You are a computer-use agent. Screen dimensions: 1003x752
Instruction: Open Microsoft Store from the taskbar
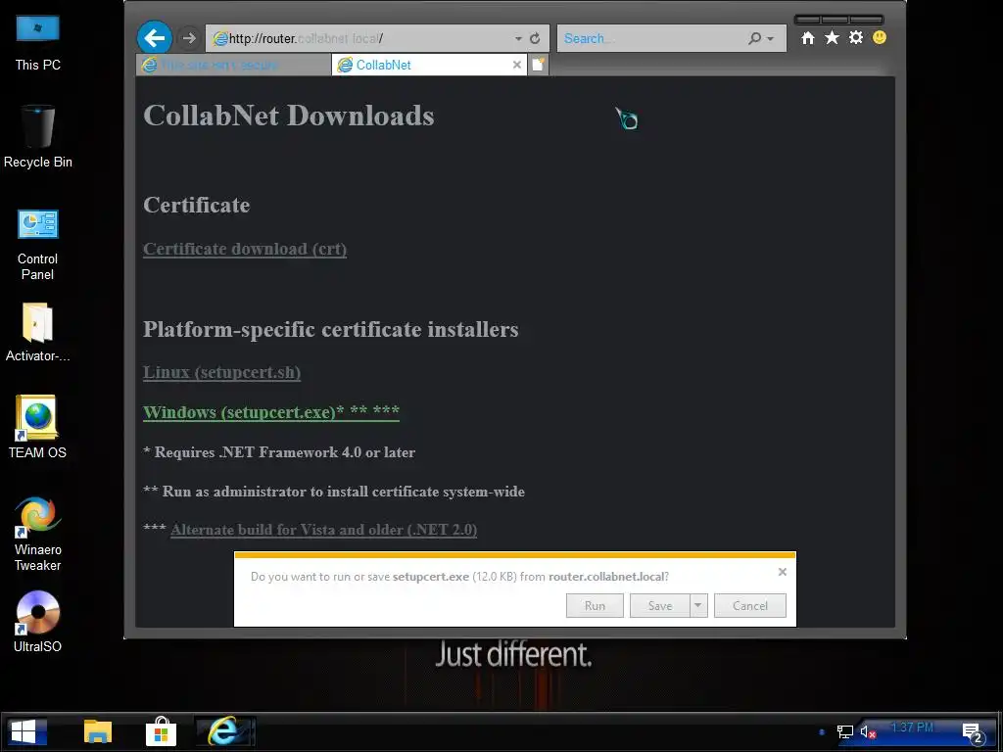[x=162, y=731]
